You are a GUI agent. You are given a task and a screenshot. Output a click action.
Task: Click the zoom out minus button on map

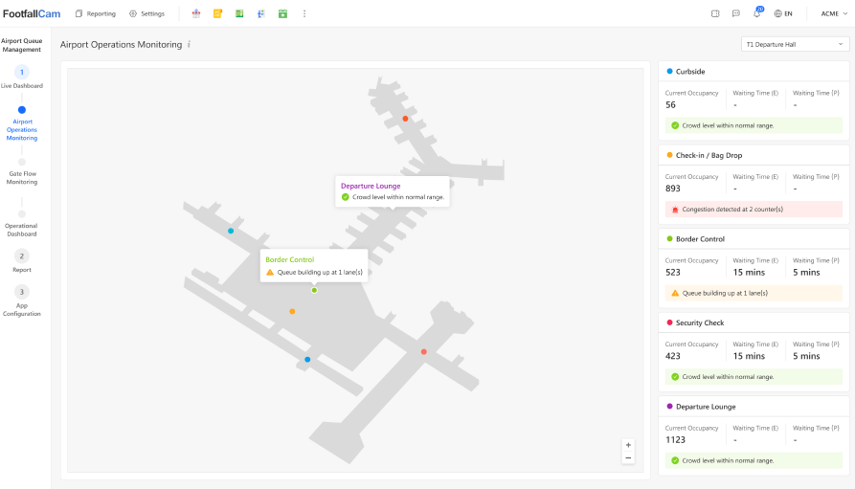[628, 458]
